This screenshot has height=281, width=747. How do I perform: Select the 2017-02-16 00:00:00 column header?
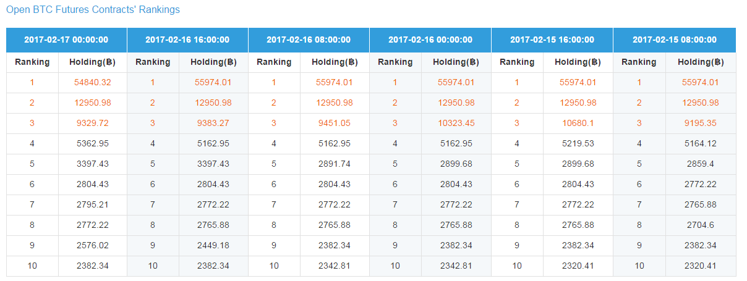(430, 40)
